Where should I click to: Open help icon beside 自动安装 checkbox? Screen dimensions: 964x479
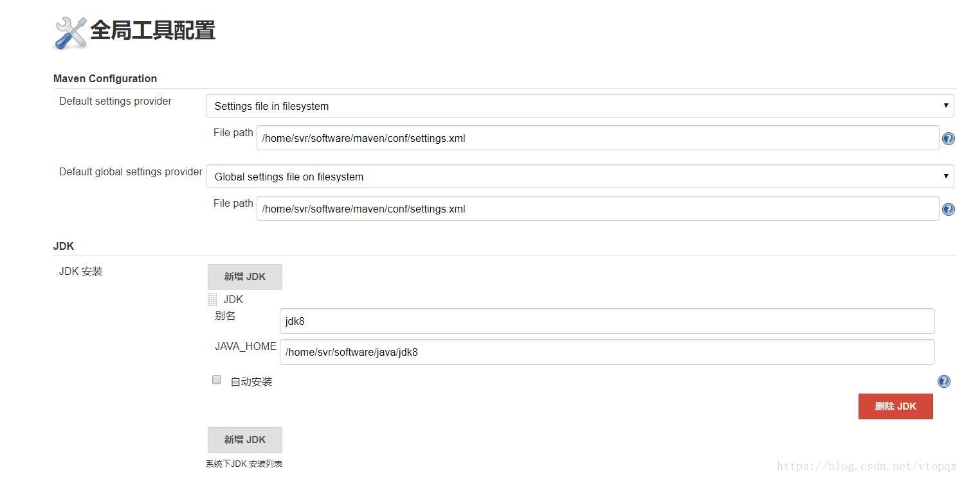[x=943, y=381]
